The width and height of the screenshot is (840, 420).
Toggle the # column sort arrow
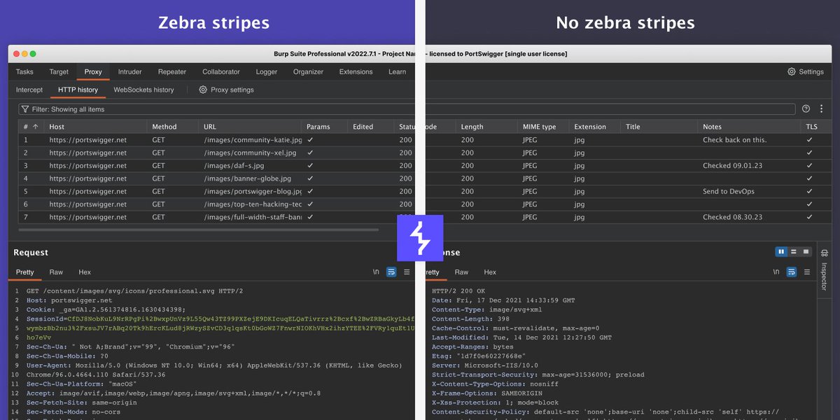(x=36, y=127)
